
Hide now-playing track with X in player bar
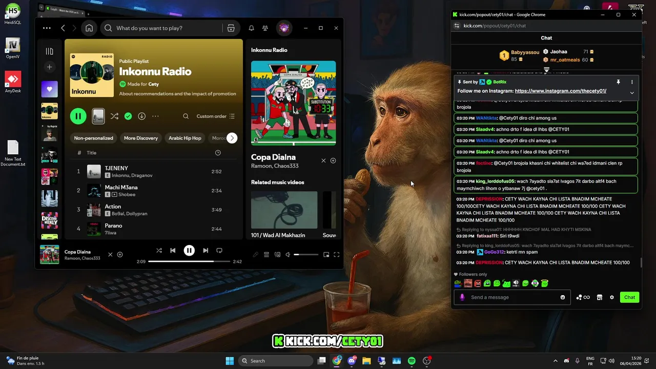pyautogui.click(x=110, y=255)
